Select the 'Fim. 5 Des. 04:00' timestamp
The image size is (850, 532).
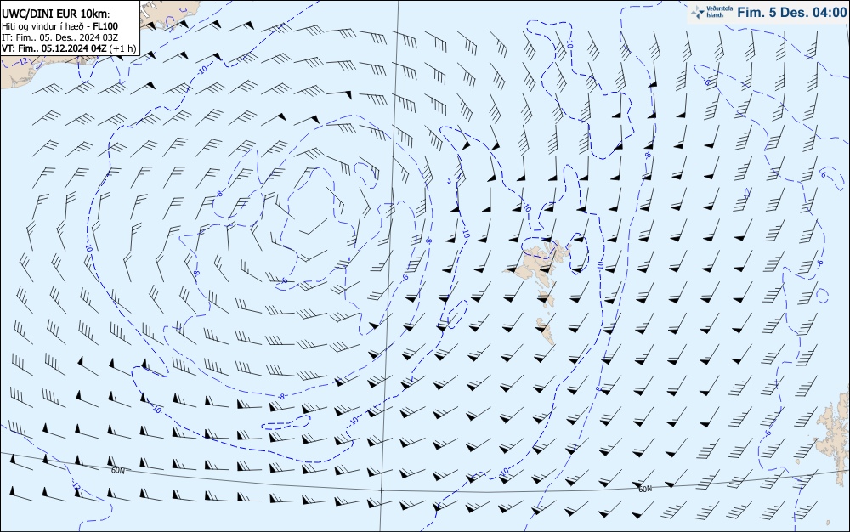pyautogui.click(x=792, y=13)
